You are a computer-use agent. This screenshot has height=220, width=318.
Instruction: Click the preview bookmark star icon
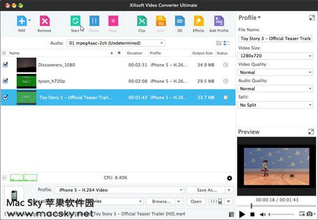(x=302, y=214)
